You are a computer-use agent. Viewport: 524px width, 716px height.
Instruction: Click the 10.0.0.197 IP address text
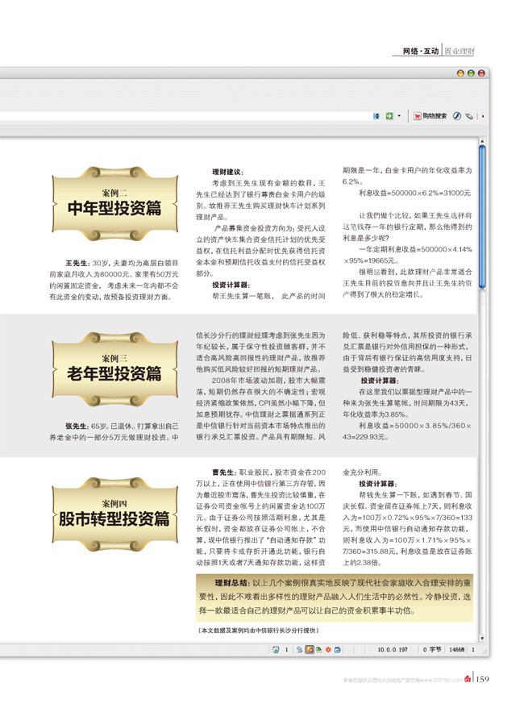pos(393,649)
